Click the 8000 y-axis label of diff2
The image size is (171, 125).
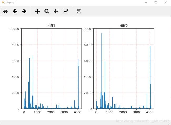87,45
